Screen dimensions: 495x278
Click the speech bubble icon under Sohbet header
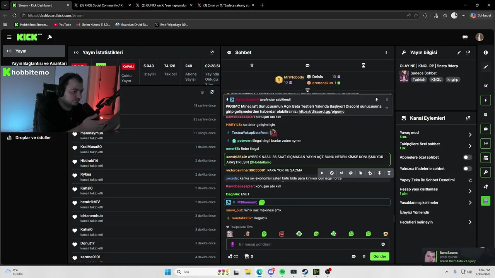point(307,66)
